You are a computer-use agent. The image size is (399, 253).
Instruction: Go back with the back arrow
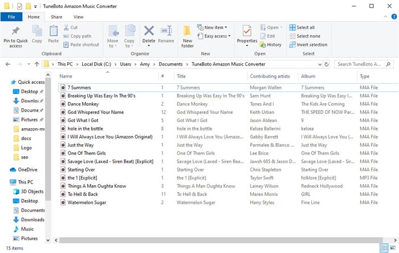(x=8, y=64)
